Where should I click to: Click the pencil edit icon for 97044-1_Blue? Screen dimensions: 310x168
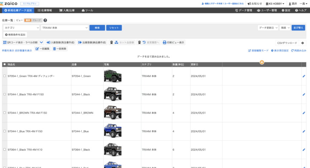click(304, 131)
